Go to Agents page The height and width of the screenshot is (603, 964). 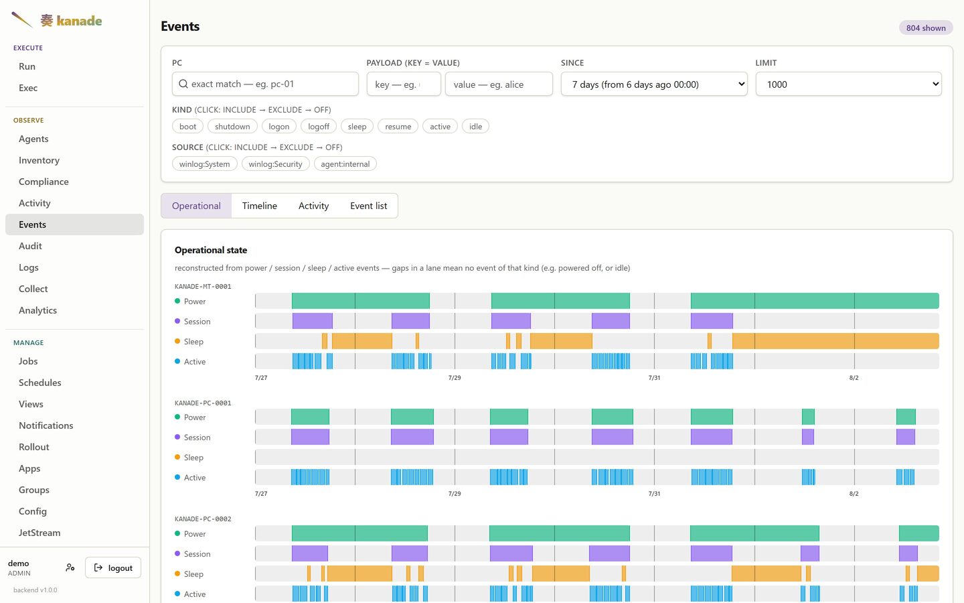coord(74,139)
